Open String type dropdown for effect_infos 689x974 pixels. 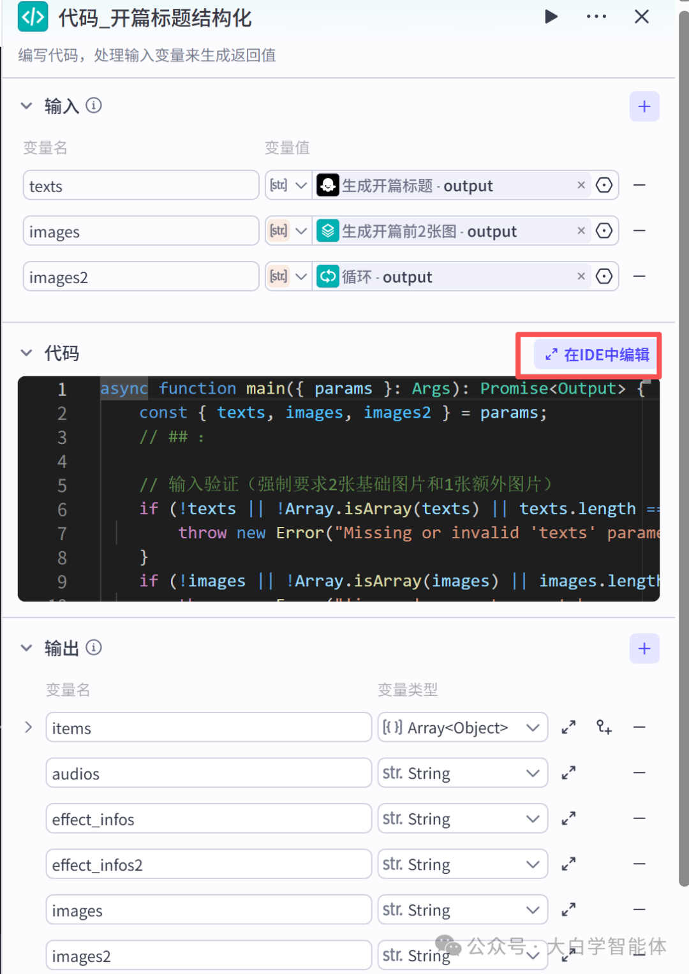[x=463, y=818]
